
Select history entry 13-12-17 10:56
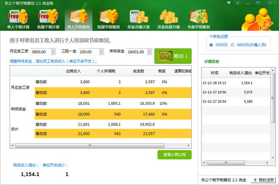point(236,92)
